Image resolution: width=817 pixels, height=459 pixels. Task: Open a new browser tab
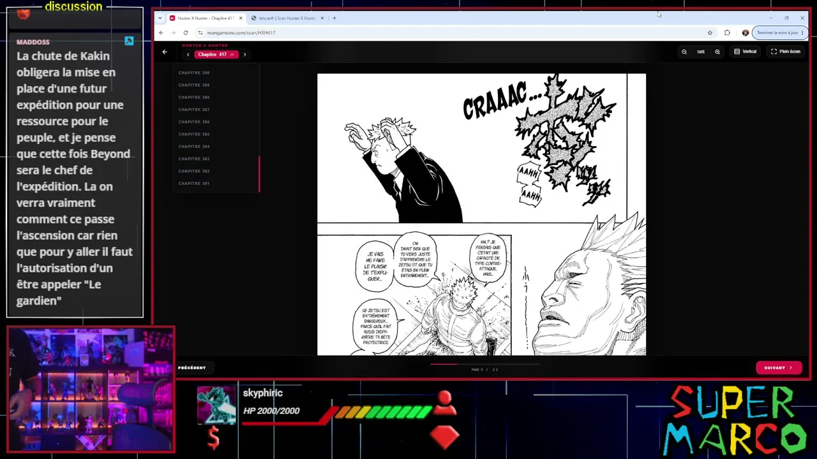334,18
